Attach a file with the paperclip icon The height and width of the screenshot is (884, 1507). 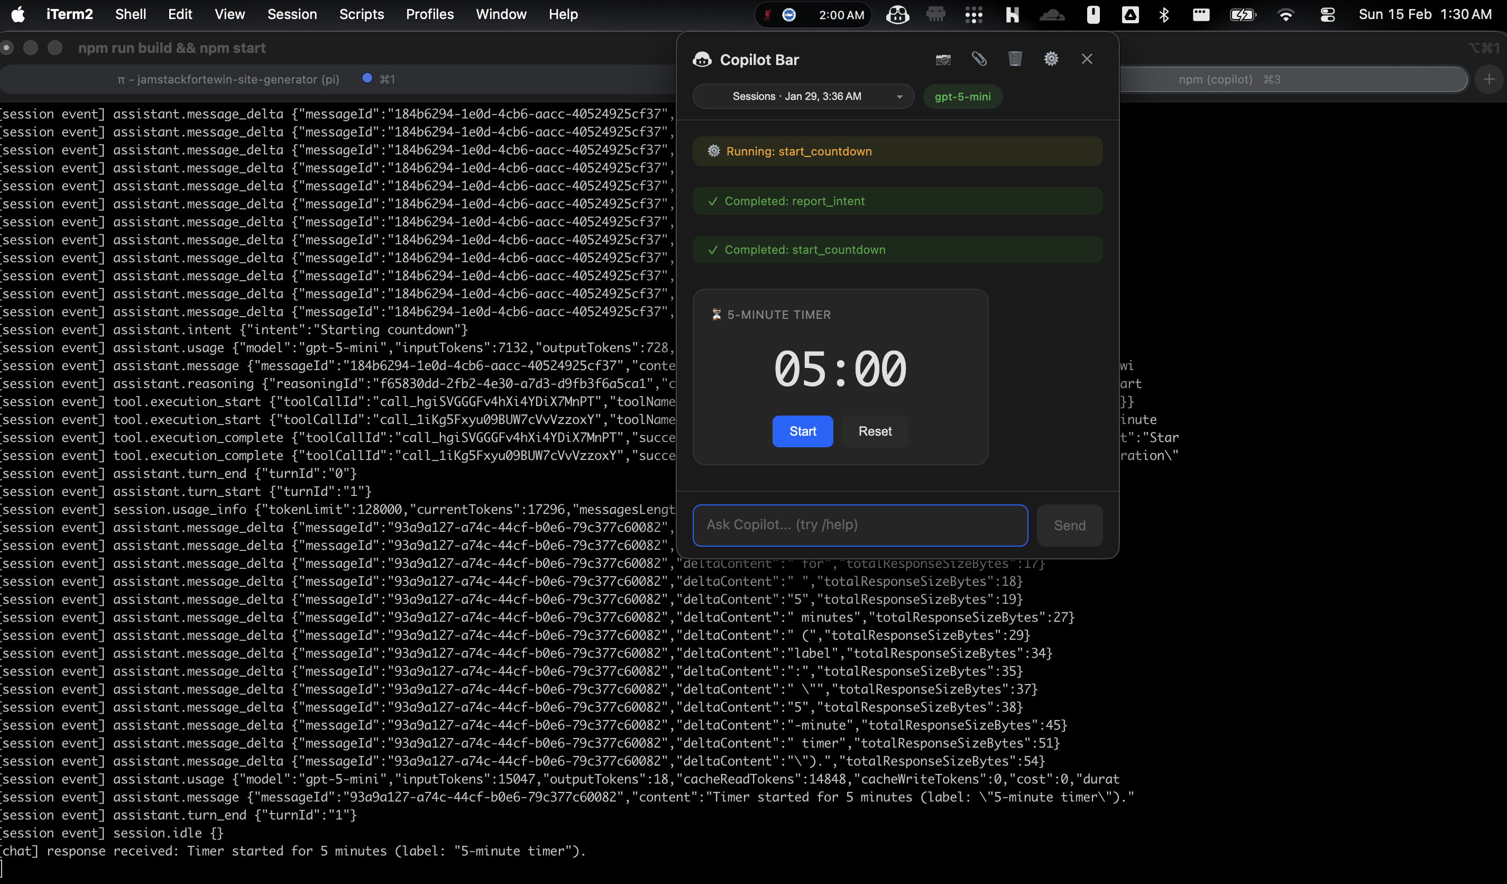[x=979, y=59]
